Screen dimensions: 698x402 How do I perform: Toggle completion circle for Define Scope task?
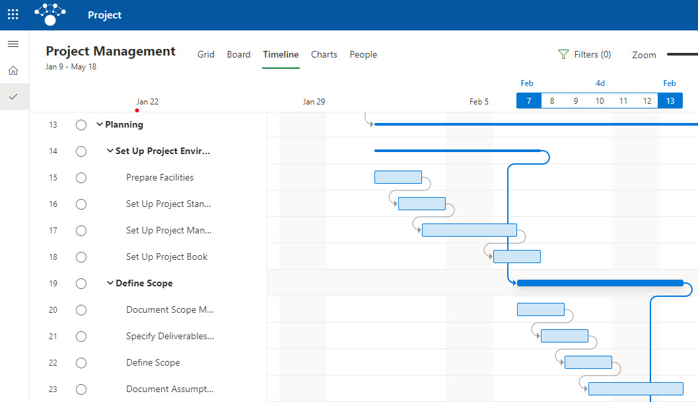coord(81,362)
